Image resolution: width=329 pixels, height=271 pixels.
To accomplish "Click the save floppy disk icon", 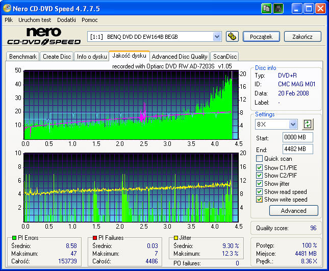I will pyautogui.click(x=278, y=9).
